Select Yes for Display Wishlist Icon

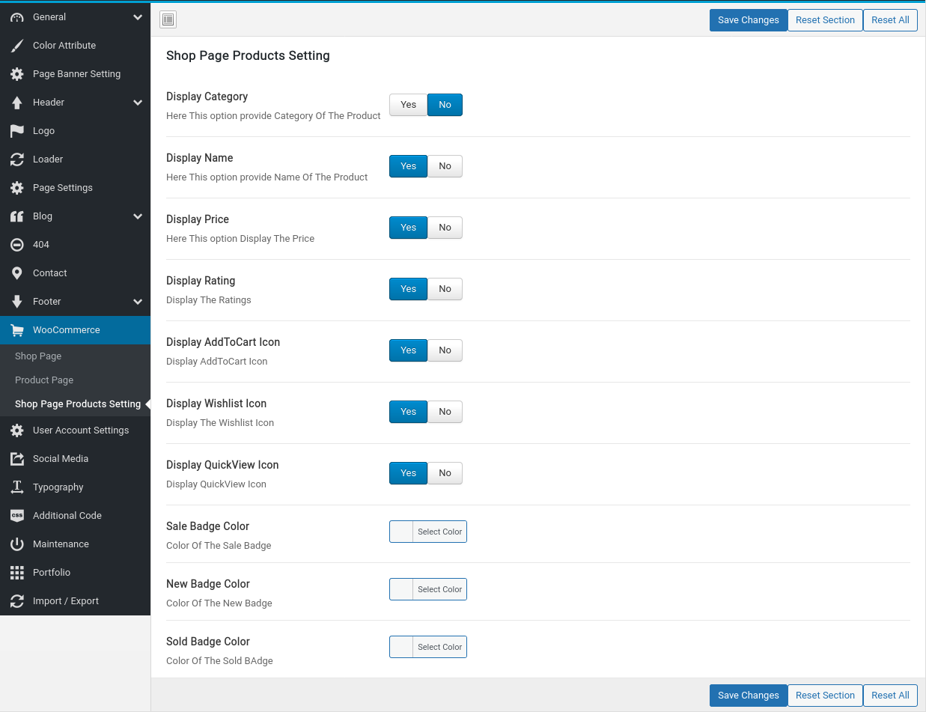(408, 412)
